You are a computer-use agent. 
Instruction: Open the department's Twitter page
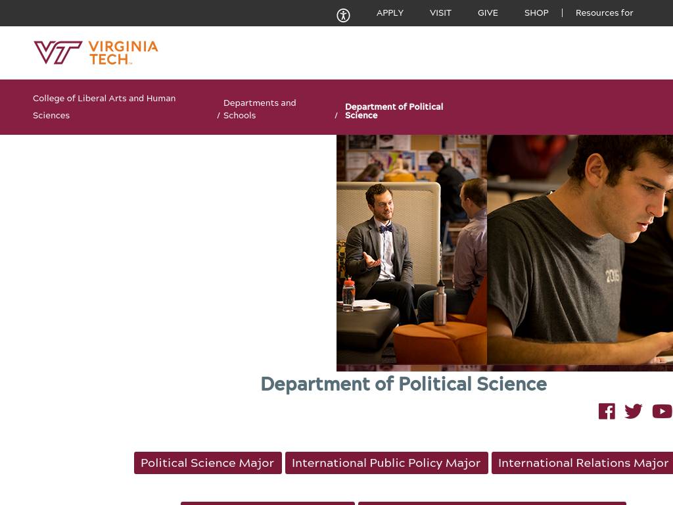(x=634, y=411)
